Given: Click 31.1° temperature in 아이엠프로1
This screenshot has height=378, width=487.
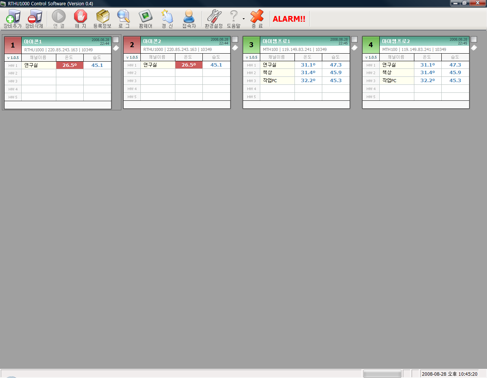Looking at the screenshot, I should (x=308, y=65).
